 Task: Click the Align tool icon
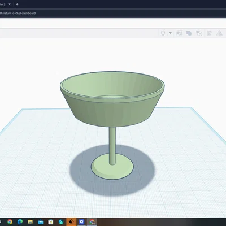point(209,33)
